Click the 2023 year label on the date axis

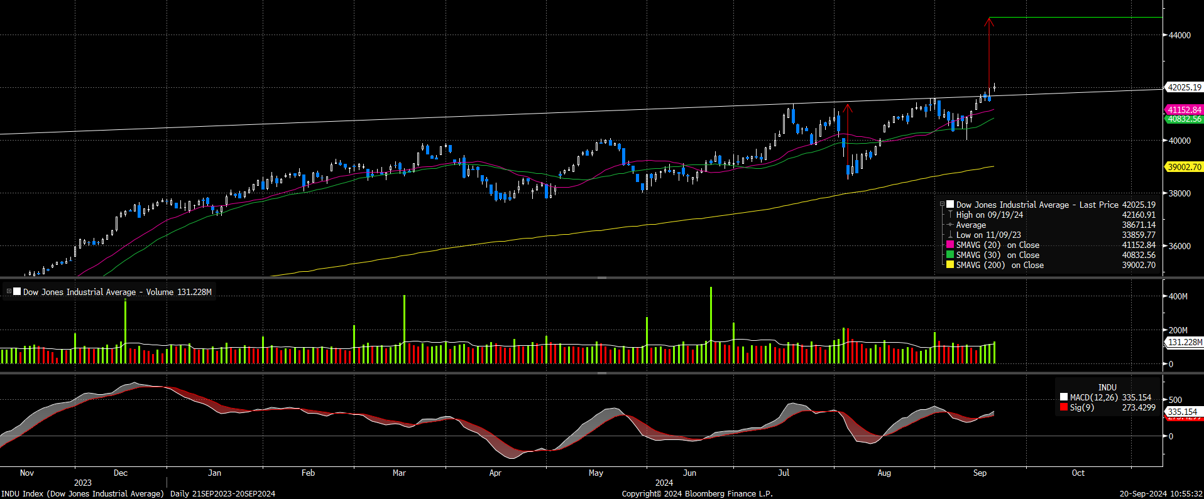(83, 483)
